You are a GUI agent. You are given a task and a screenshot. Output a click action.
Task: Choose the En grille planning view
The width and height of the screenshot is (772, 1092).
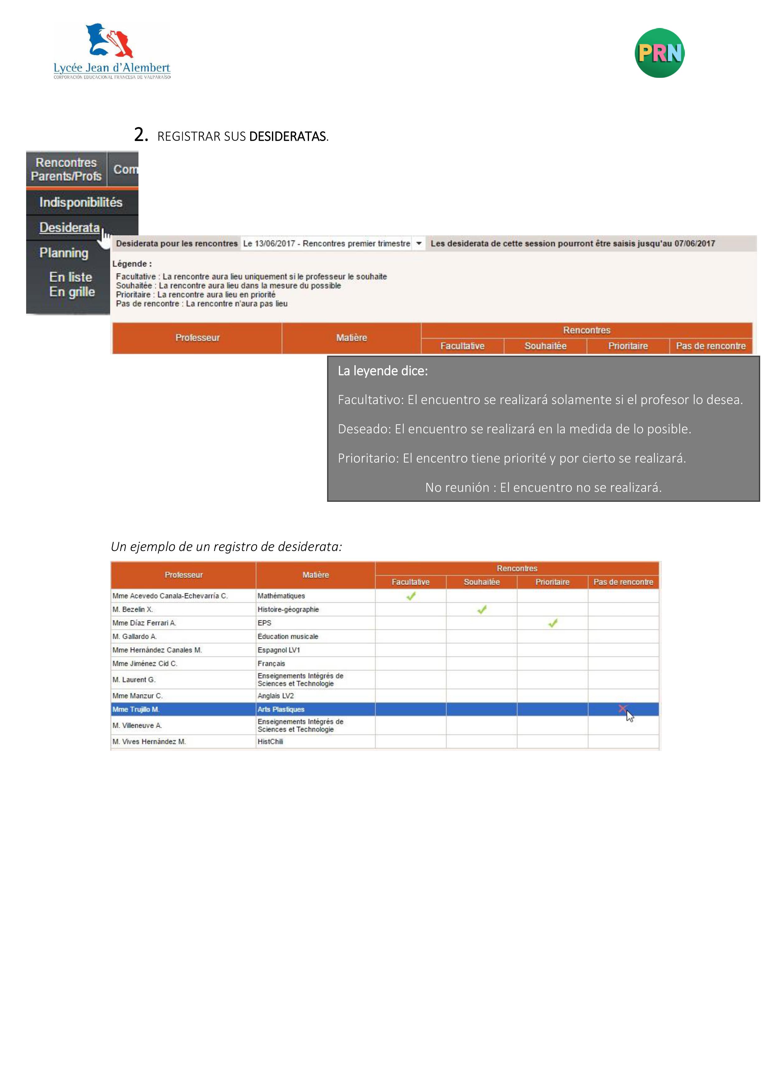pos(72,292)
